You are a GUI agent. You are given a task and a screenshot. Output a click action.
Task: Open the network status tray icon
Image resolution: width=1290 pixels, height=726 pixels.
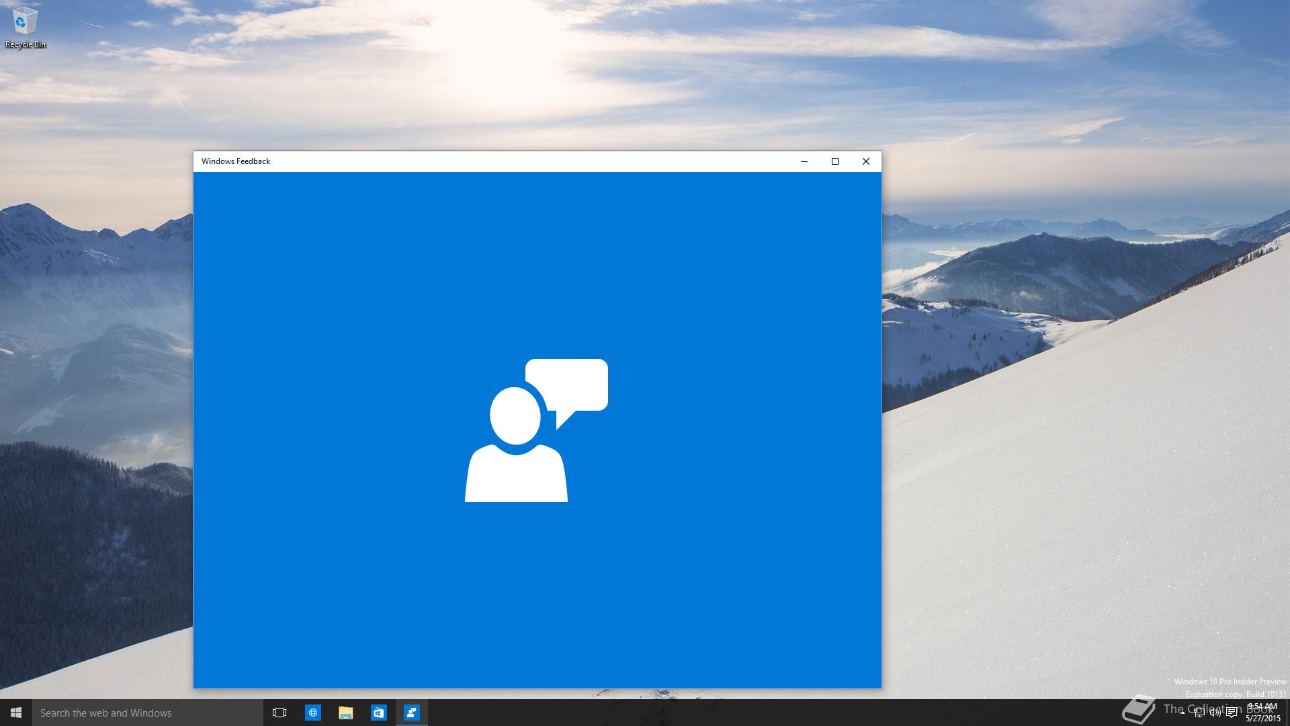click(1199, 713)
